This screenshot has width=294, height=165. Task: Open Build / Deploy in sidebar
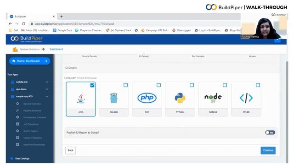tap(31, 131)
